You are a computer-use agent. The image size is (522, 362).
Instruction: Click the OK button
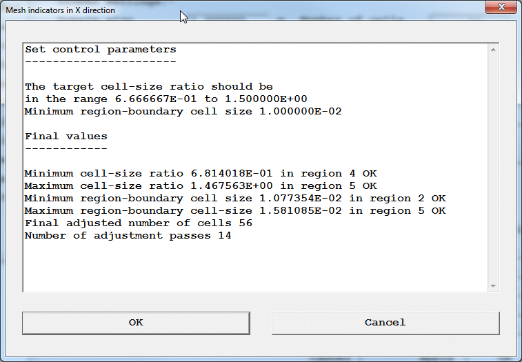(x=136, y=323)
